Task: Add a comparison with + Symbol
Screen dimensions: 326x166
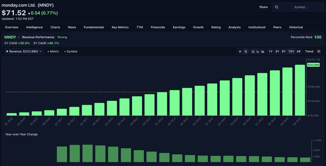Action: click(71, 51)
